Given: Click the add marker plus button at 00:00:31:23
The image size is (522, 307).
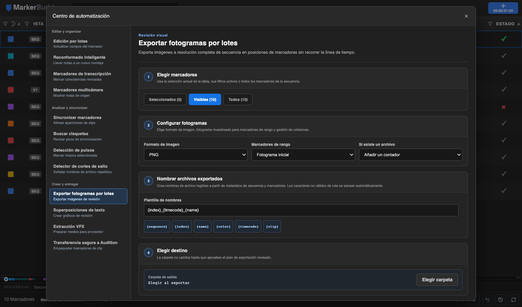Looking at the screenshot, I should tap(503, 8).
